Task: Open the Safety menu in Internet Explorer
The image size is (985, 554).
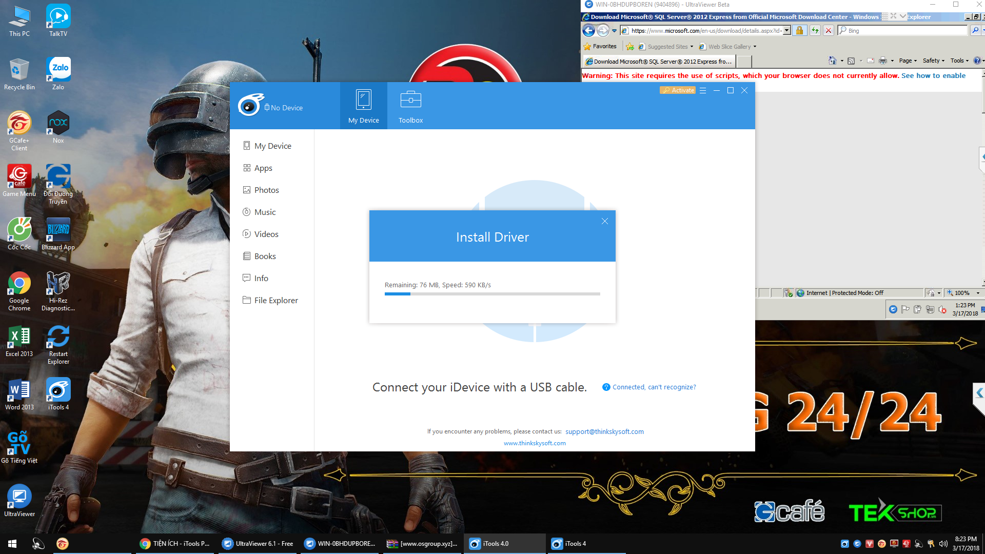Action: pos(933,61)
